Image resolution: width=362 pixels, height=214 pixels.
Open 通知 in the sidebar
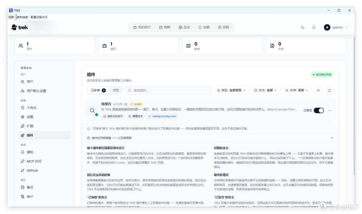45,152
